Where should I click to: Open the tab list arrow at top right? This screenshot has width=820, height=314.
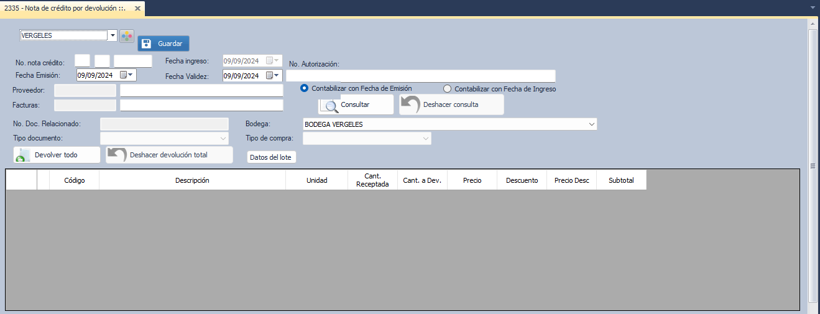tap(813, 8)
